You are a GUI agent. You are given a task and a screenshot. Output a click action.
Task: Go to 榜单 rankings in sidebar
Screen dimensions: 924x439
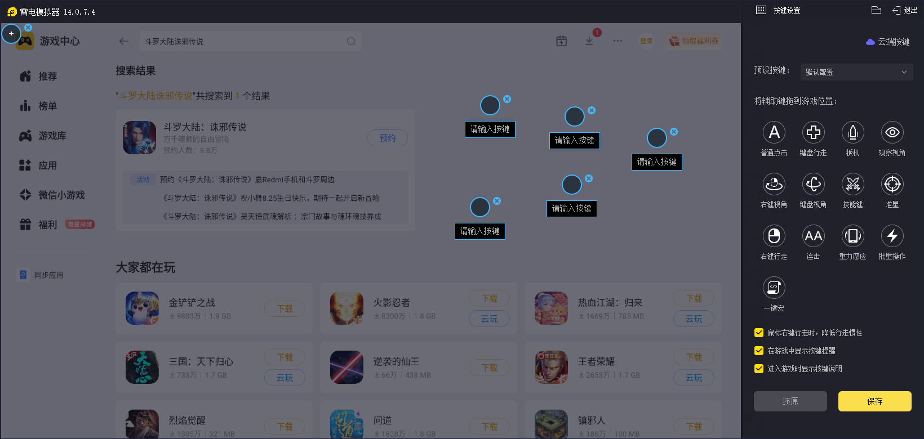click(x=38, y=106)
